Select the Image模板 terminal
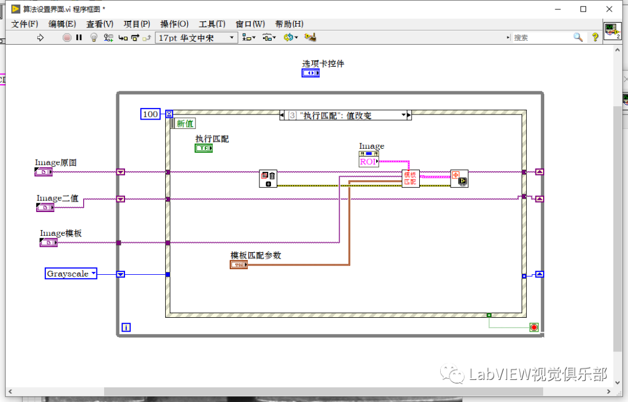This screenshot has height=402, width=628. pos(48,242)
